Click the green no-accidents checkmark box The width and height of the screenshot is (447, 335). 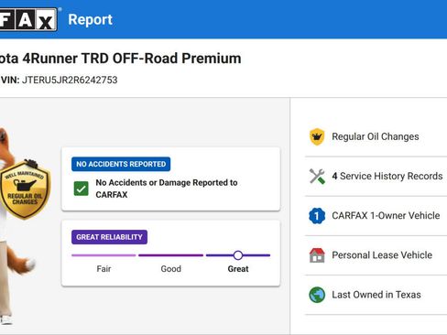point(82,189)
